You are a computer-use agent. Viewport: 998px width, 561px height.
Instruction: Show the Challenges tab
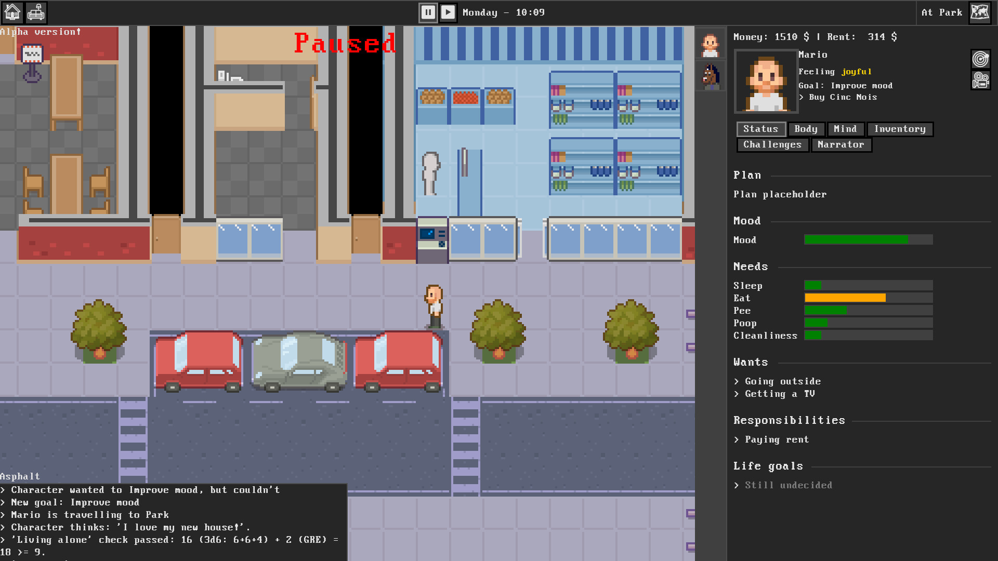tap(772, 145)
